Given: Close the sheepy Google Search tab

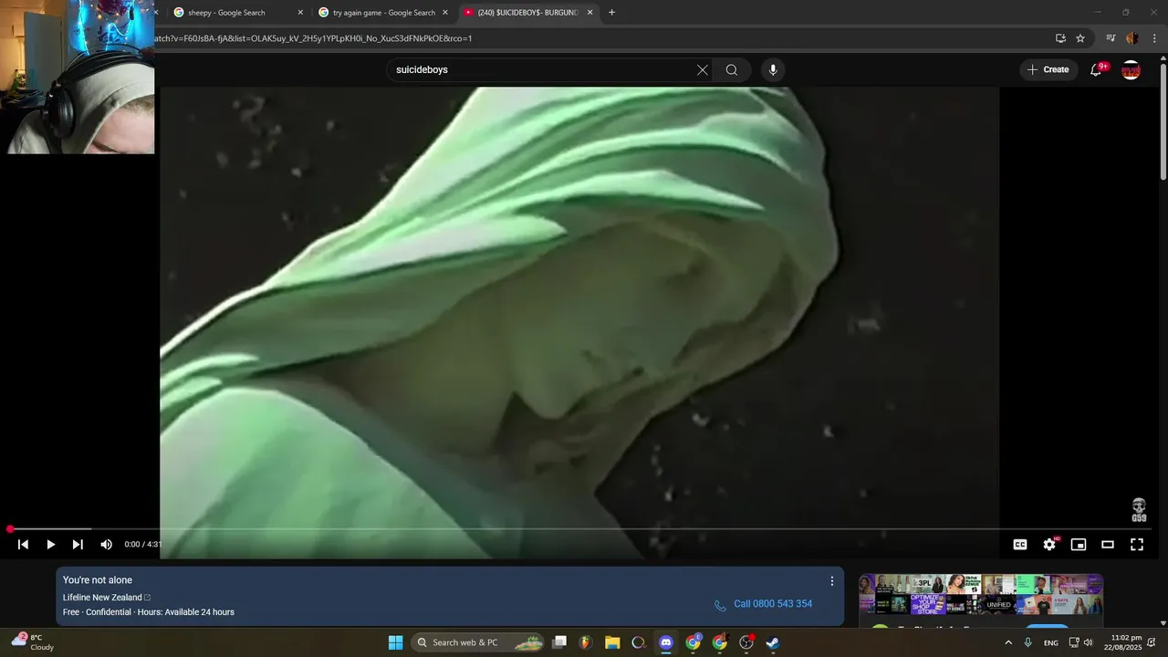Looking at the screenshot, I should [x=300, y=13].
